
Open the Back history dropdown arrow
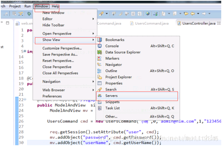[198, 14]
